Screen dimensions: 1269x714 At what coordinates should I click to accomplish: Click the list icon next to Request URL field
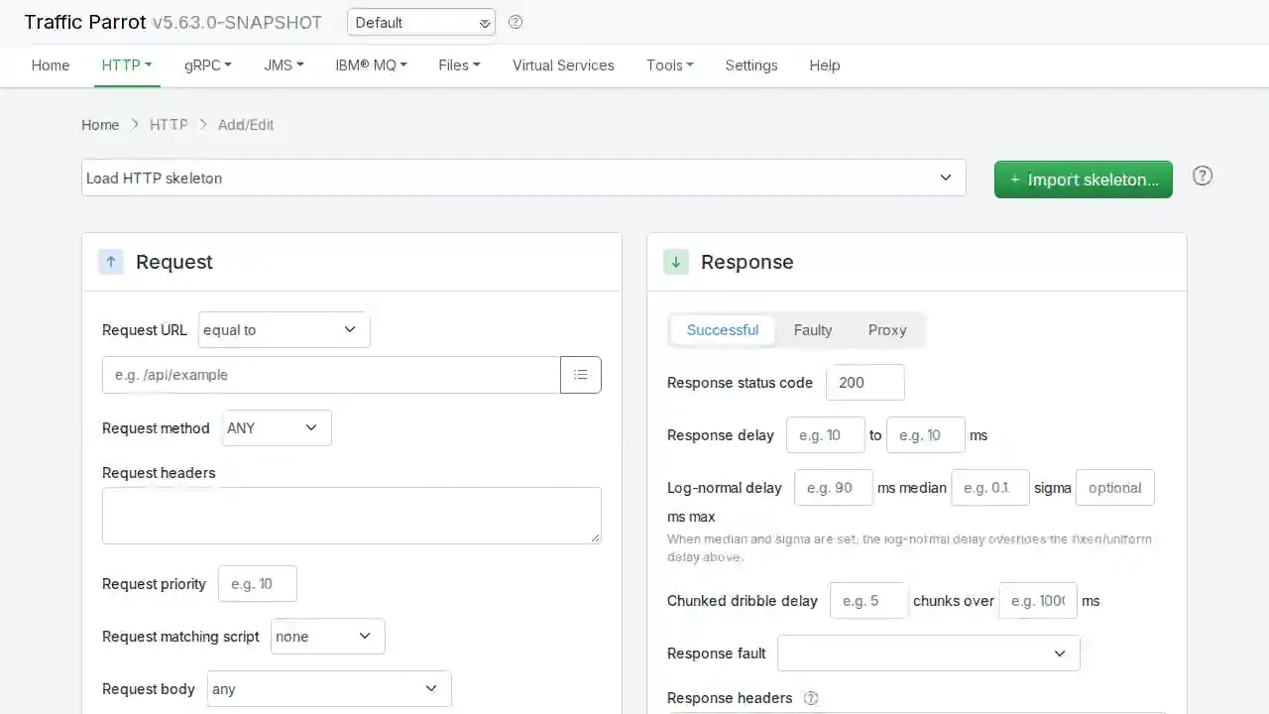[x=581, y=375]
